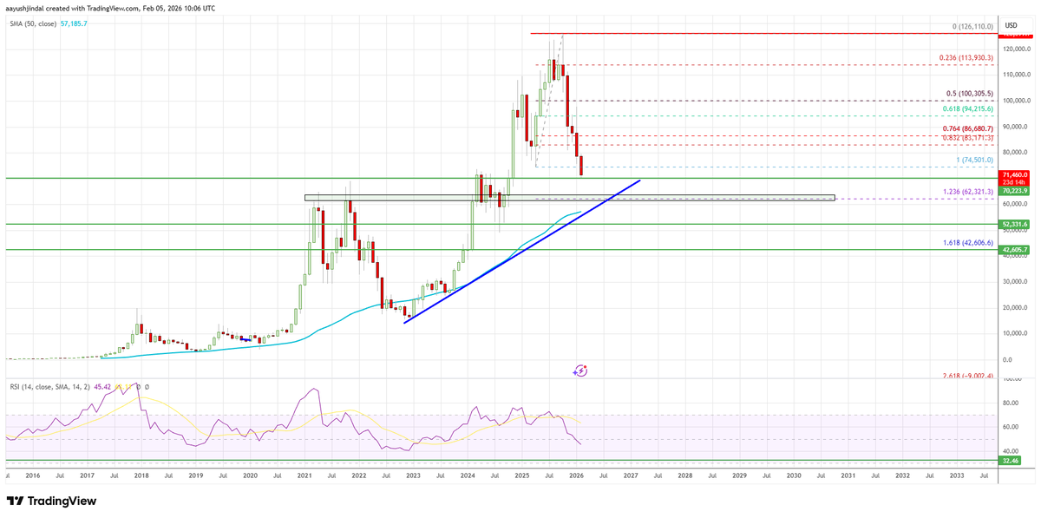The width and height of the screenshot is (1041, 518).
Task: Click the lightning event marker icon on the chart
Action: (x=580, y=370)
